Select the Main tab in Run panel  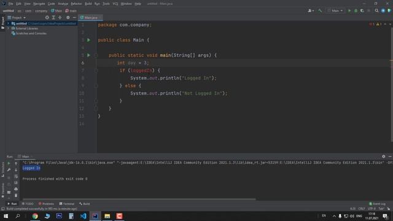click(x=25, y=157)
